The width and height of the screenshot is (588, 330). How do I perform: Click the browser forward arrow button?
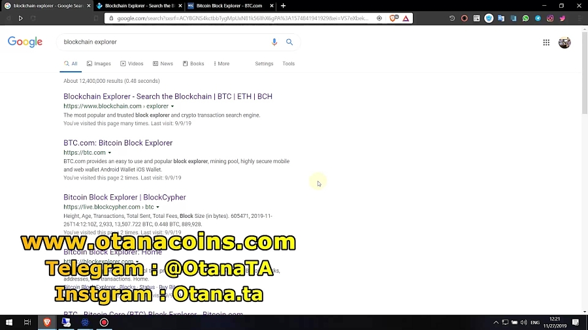point(21,18)
